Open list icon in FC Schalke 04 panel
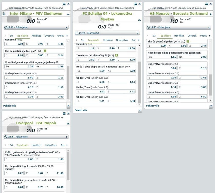 pos(135,4)
